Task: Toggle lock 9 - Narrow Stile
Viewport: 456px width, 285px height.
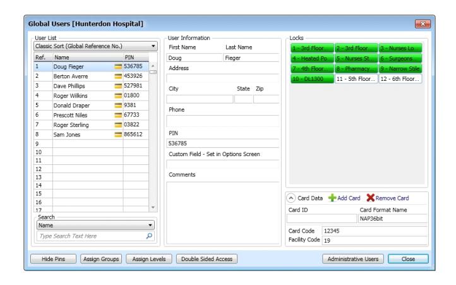Action: coord(400,69)
